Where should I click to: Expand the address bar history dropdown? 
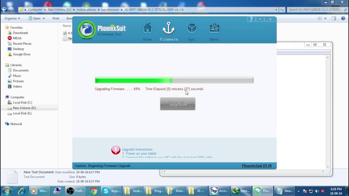click(276, 10)
